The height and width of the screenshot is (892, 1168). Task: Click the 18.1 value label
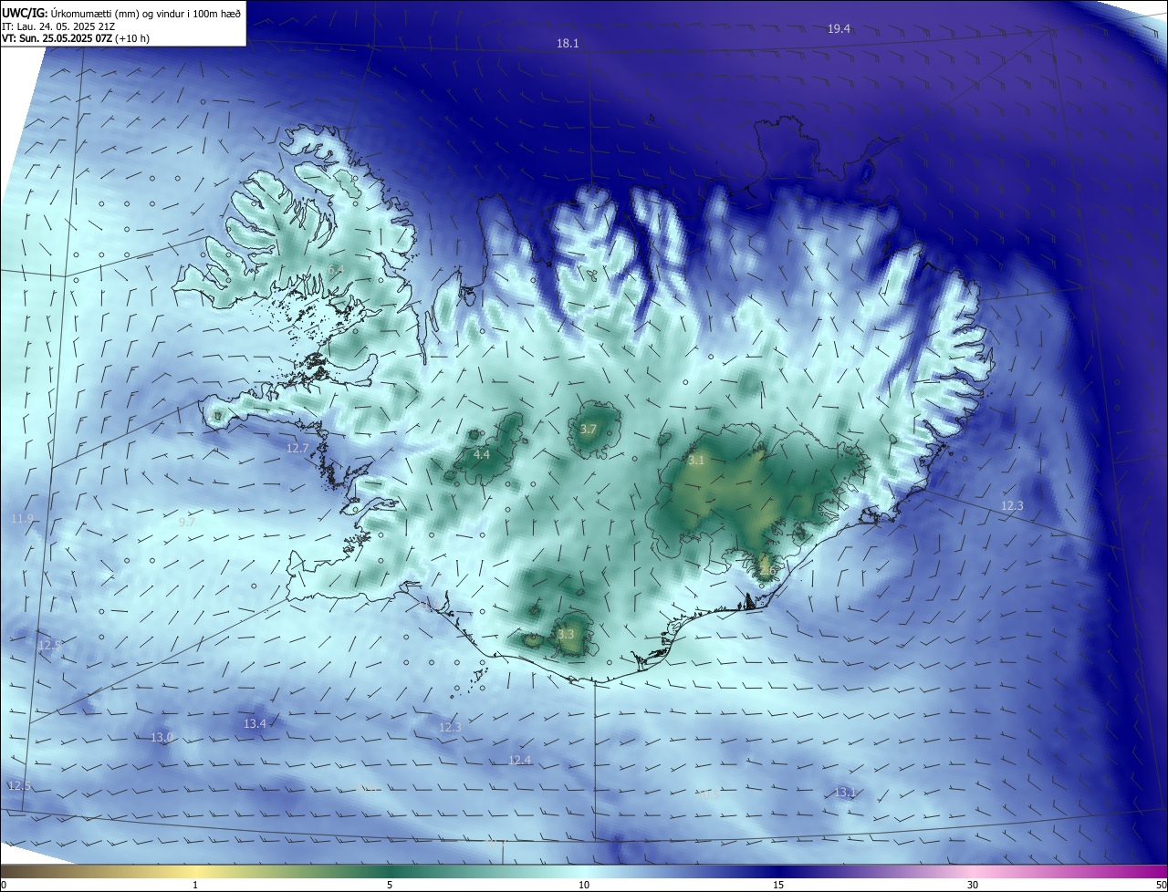pyautogui.click(x=568, y=44)
